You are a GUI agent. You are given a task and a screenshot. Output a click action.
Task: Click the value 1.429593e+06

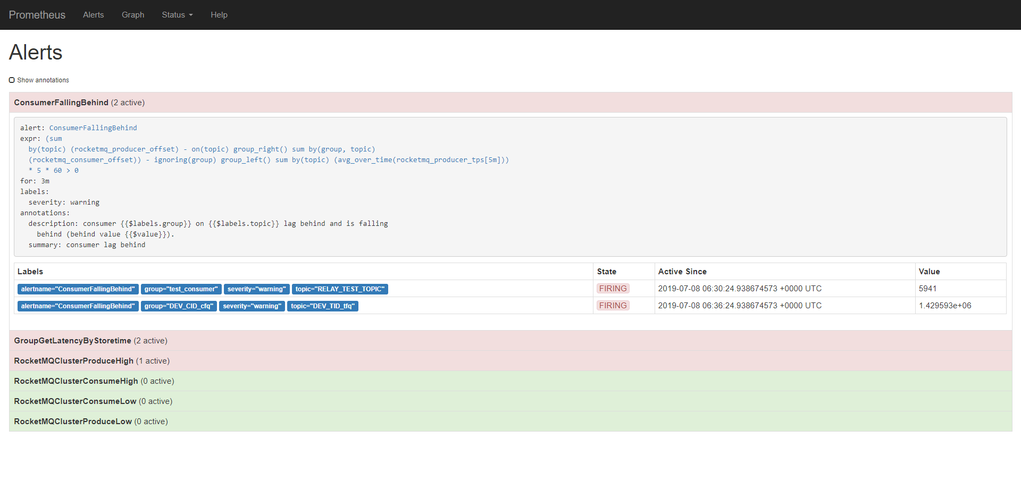pos(945,306)
